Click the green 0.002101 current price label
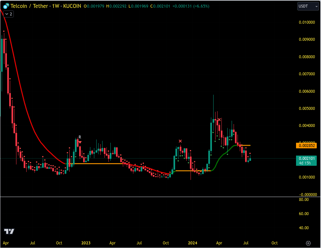 tap(306, 161)
